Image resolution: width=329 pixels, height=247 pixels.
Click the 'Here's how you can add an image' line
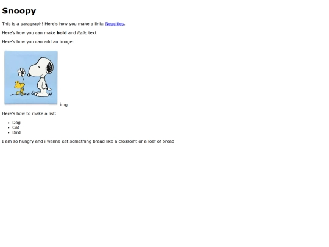click(38, 42)
